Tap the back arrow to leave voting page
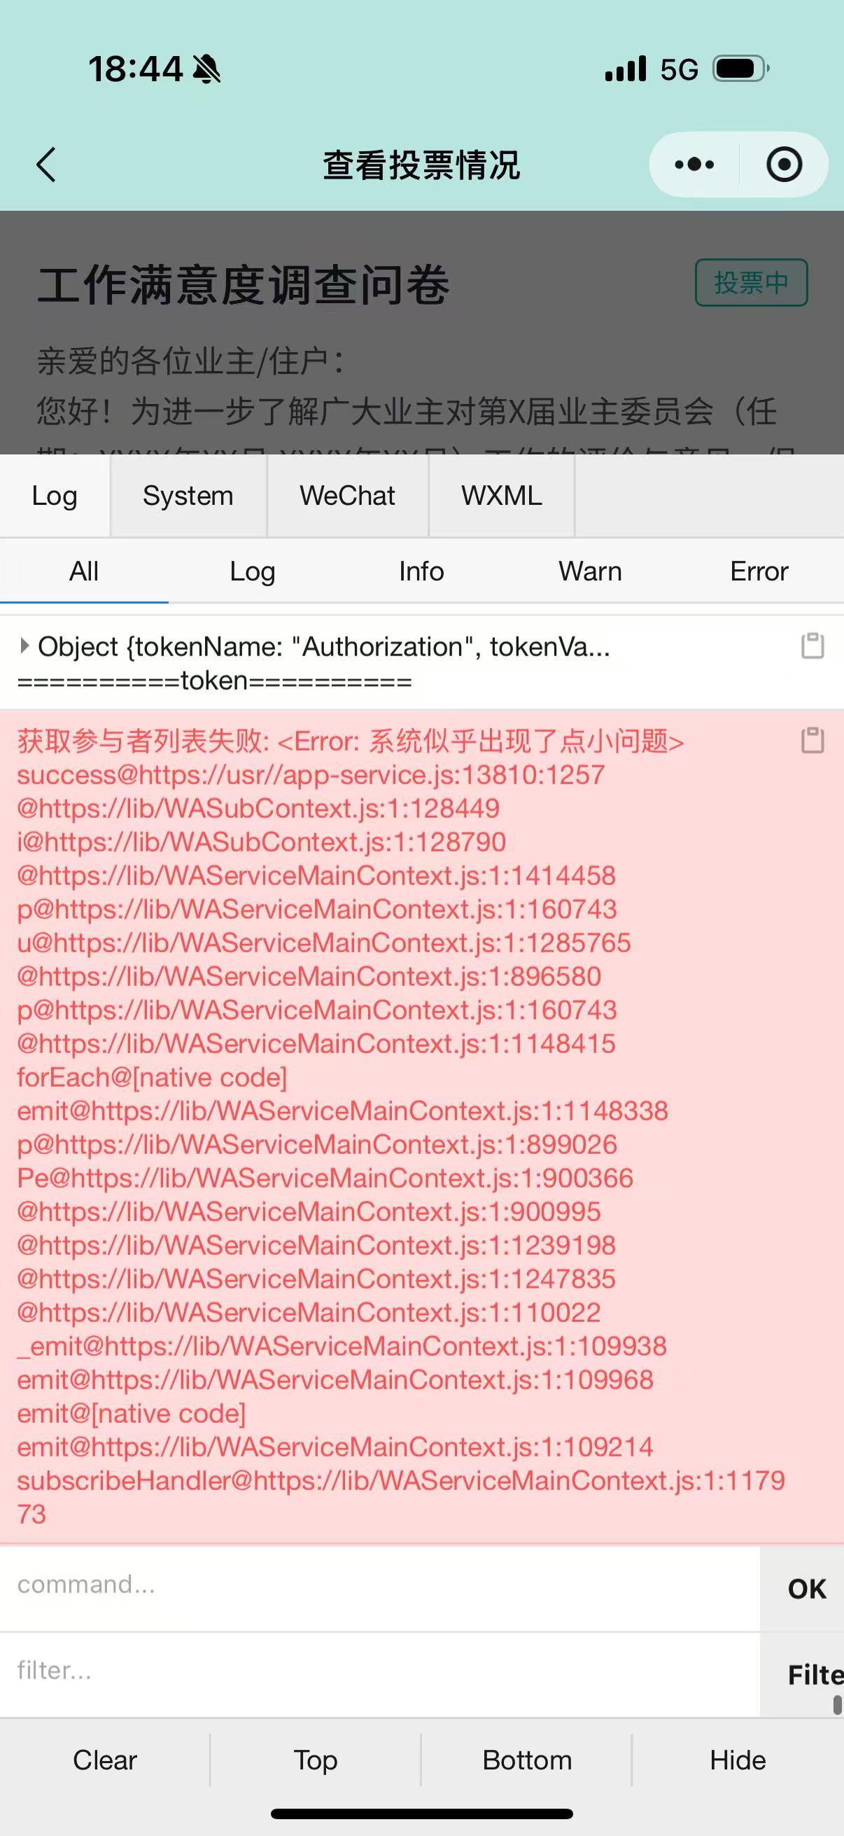 [45, 164]
